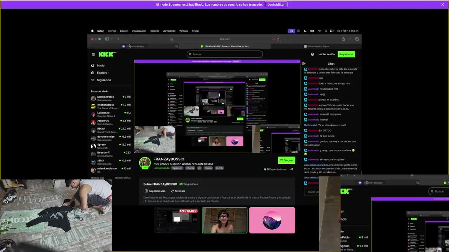Dismiss the Streamer mode banner with X

click(443, 5)
